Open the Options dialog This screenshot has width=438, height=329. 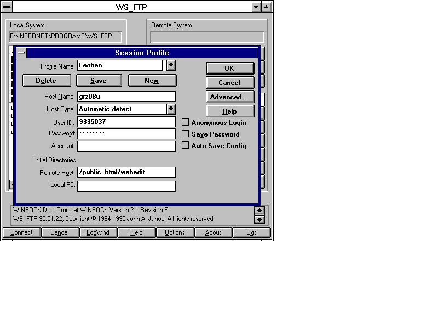click(175, 232)
